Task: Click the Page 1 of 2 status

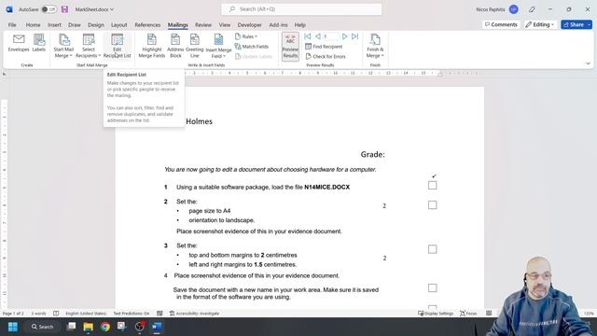Action: pos(13,314)
